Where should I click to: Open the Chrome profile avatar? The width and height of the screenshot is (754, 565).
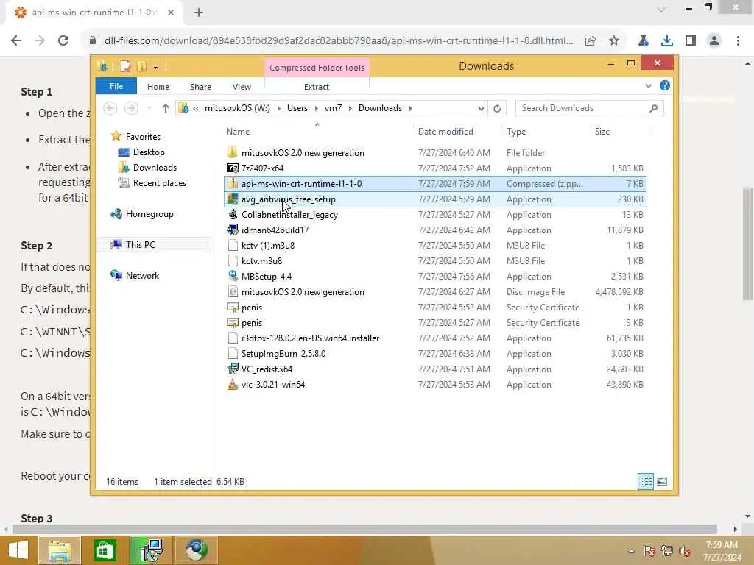(x=714, y=41)
